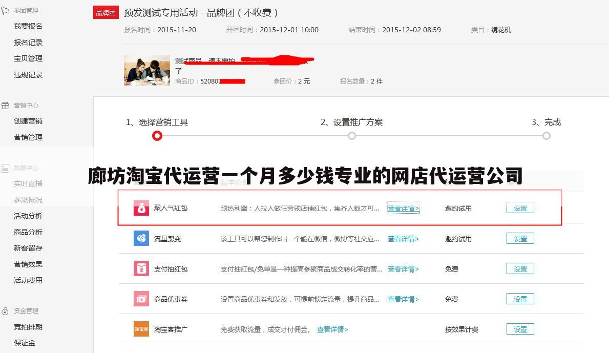
Task: Open 我要报名 in the sidebar
Action: pos(28,26)
